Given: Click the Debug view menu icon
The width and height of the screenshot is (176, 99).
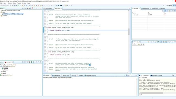Looking at the screenshot, I should tap(36, 8).
